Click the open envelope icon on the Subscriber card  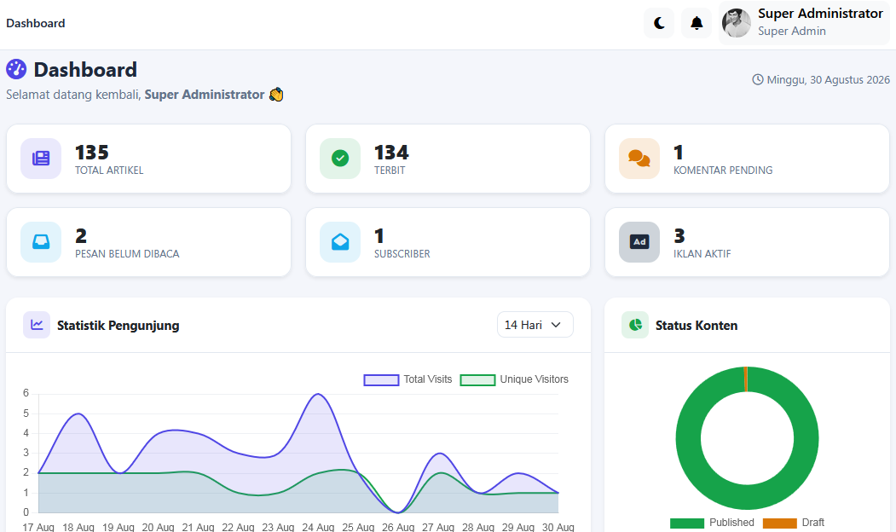[340, 242]
